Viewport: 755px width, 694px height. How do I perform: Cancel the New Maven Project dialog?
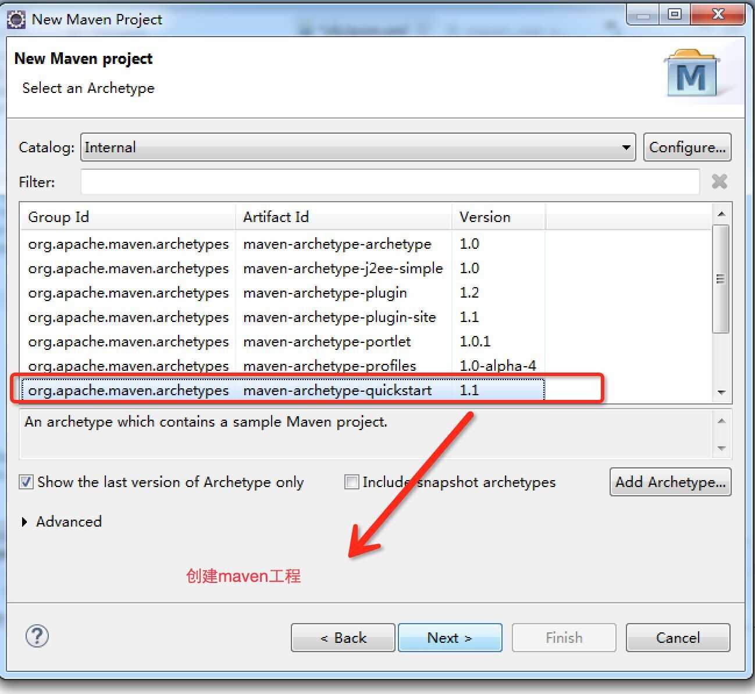[678, 638]
